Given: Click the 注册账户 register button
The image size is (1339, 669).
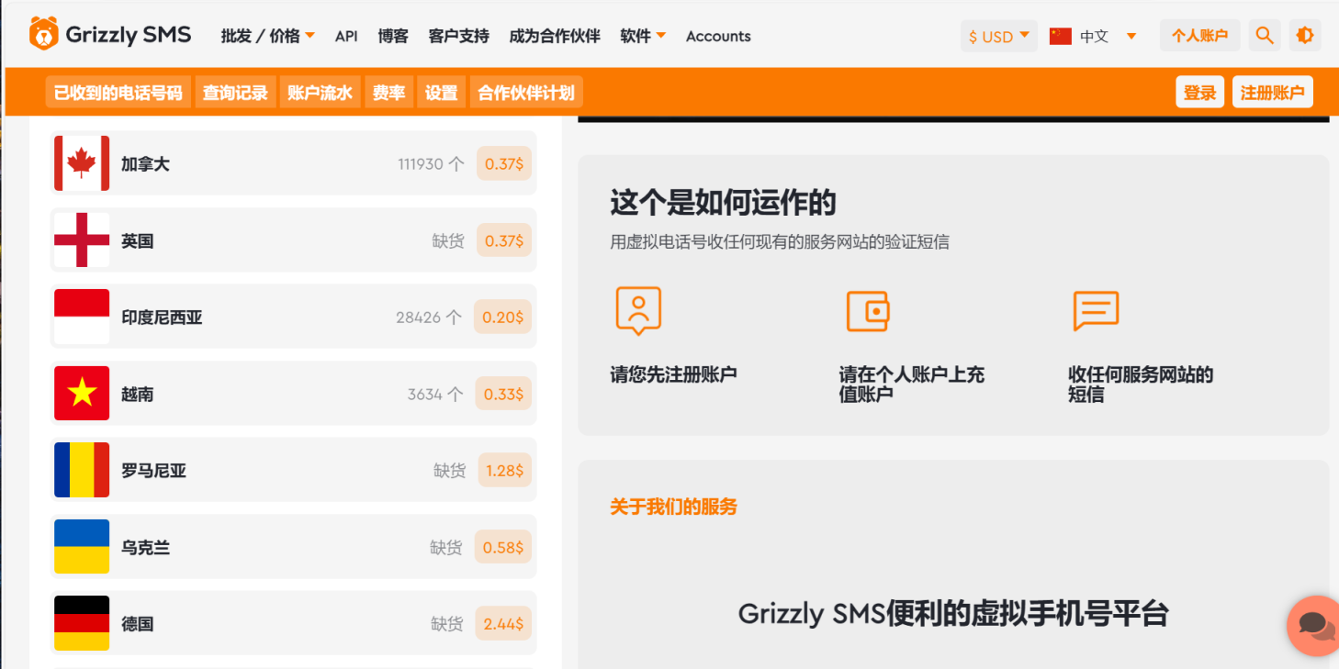Looking at the screenshot, I should coord(1272,93).
